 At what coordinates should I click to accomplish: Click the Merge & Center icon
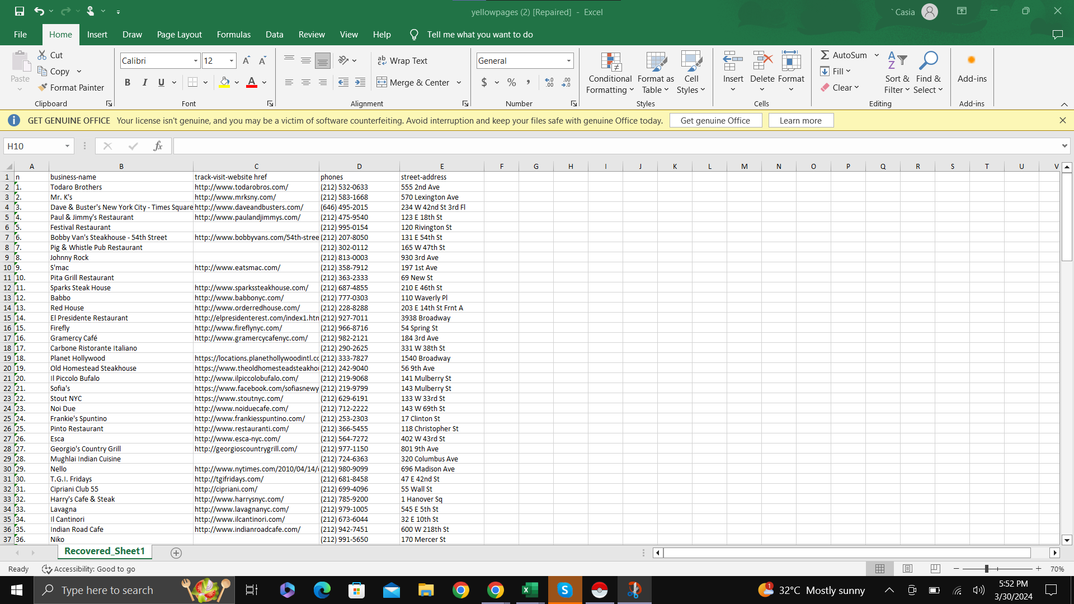pyautogui.click(x=382, y=82)
